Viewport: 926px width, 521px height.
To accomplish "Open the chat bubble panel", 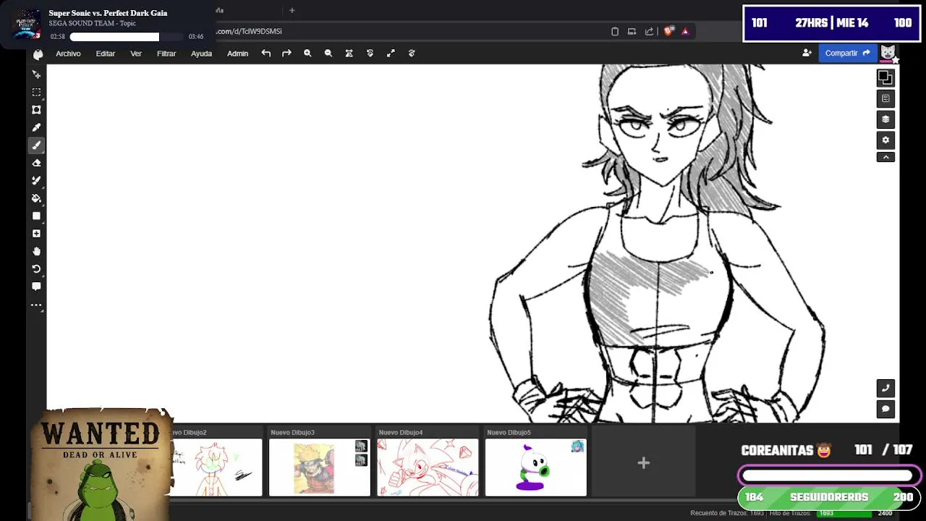I will point(885,409).
